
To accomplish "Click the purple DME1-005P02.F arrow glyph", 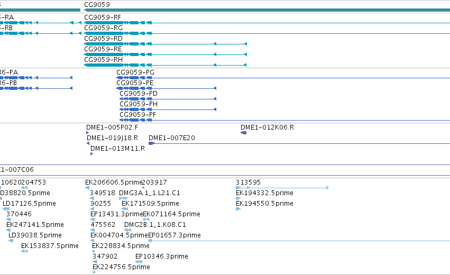I will coord(87,133).
